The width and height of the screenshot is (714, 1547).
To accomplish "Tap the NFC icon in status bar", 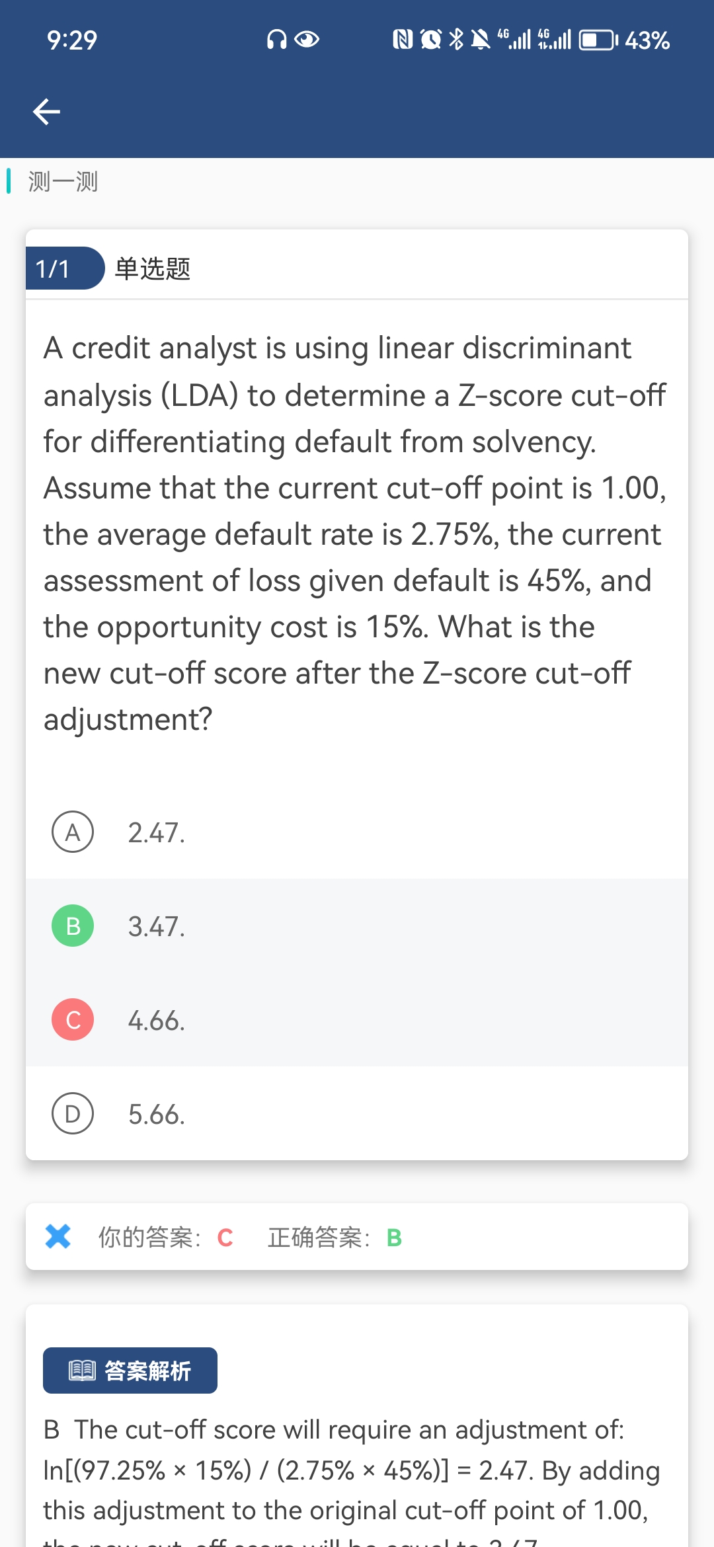I will coord(403,40).
